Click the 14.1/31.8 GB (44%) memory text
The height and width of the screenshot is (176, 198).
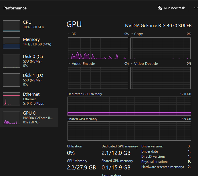pos(37,44)
